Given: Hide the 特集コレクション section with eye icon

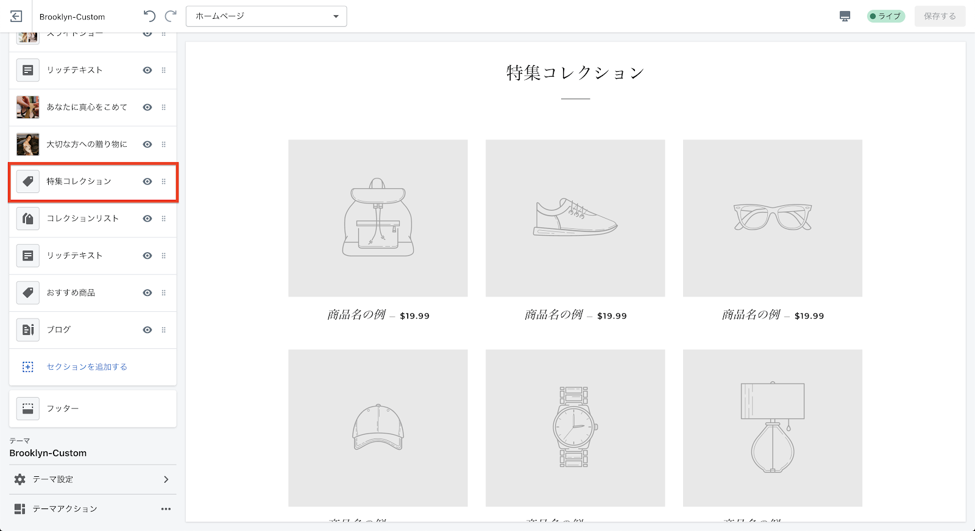Looking at the screenshot, I should coord(147,181).
